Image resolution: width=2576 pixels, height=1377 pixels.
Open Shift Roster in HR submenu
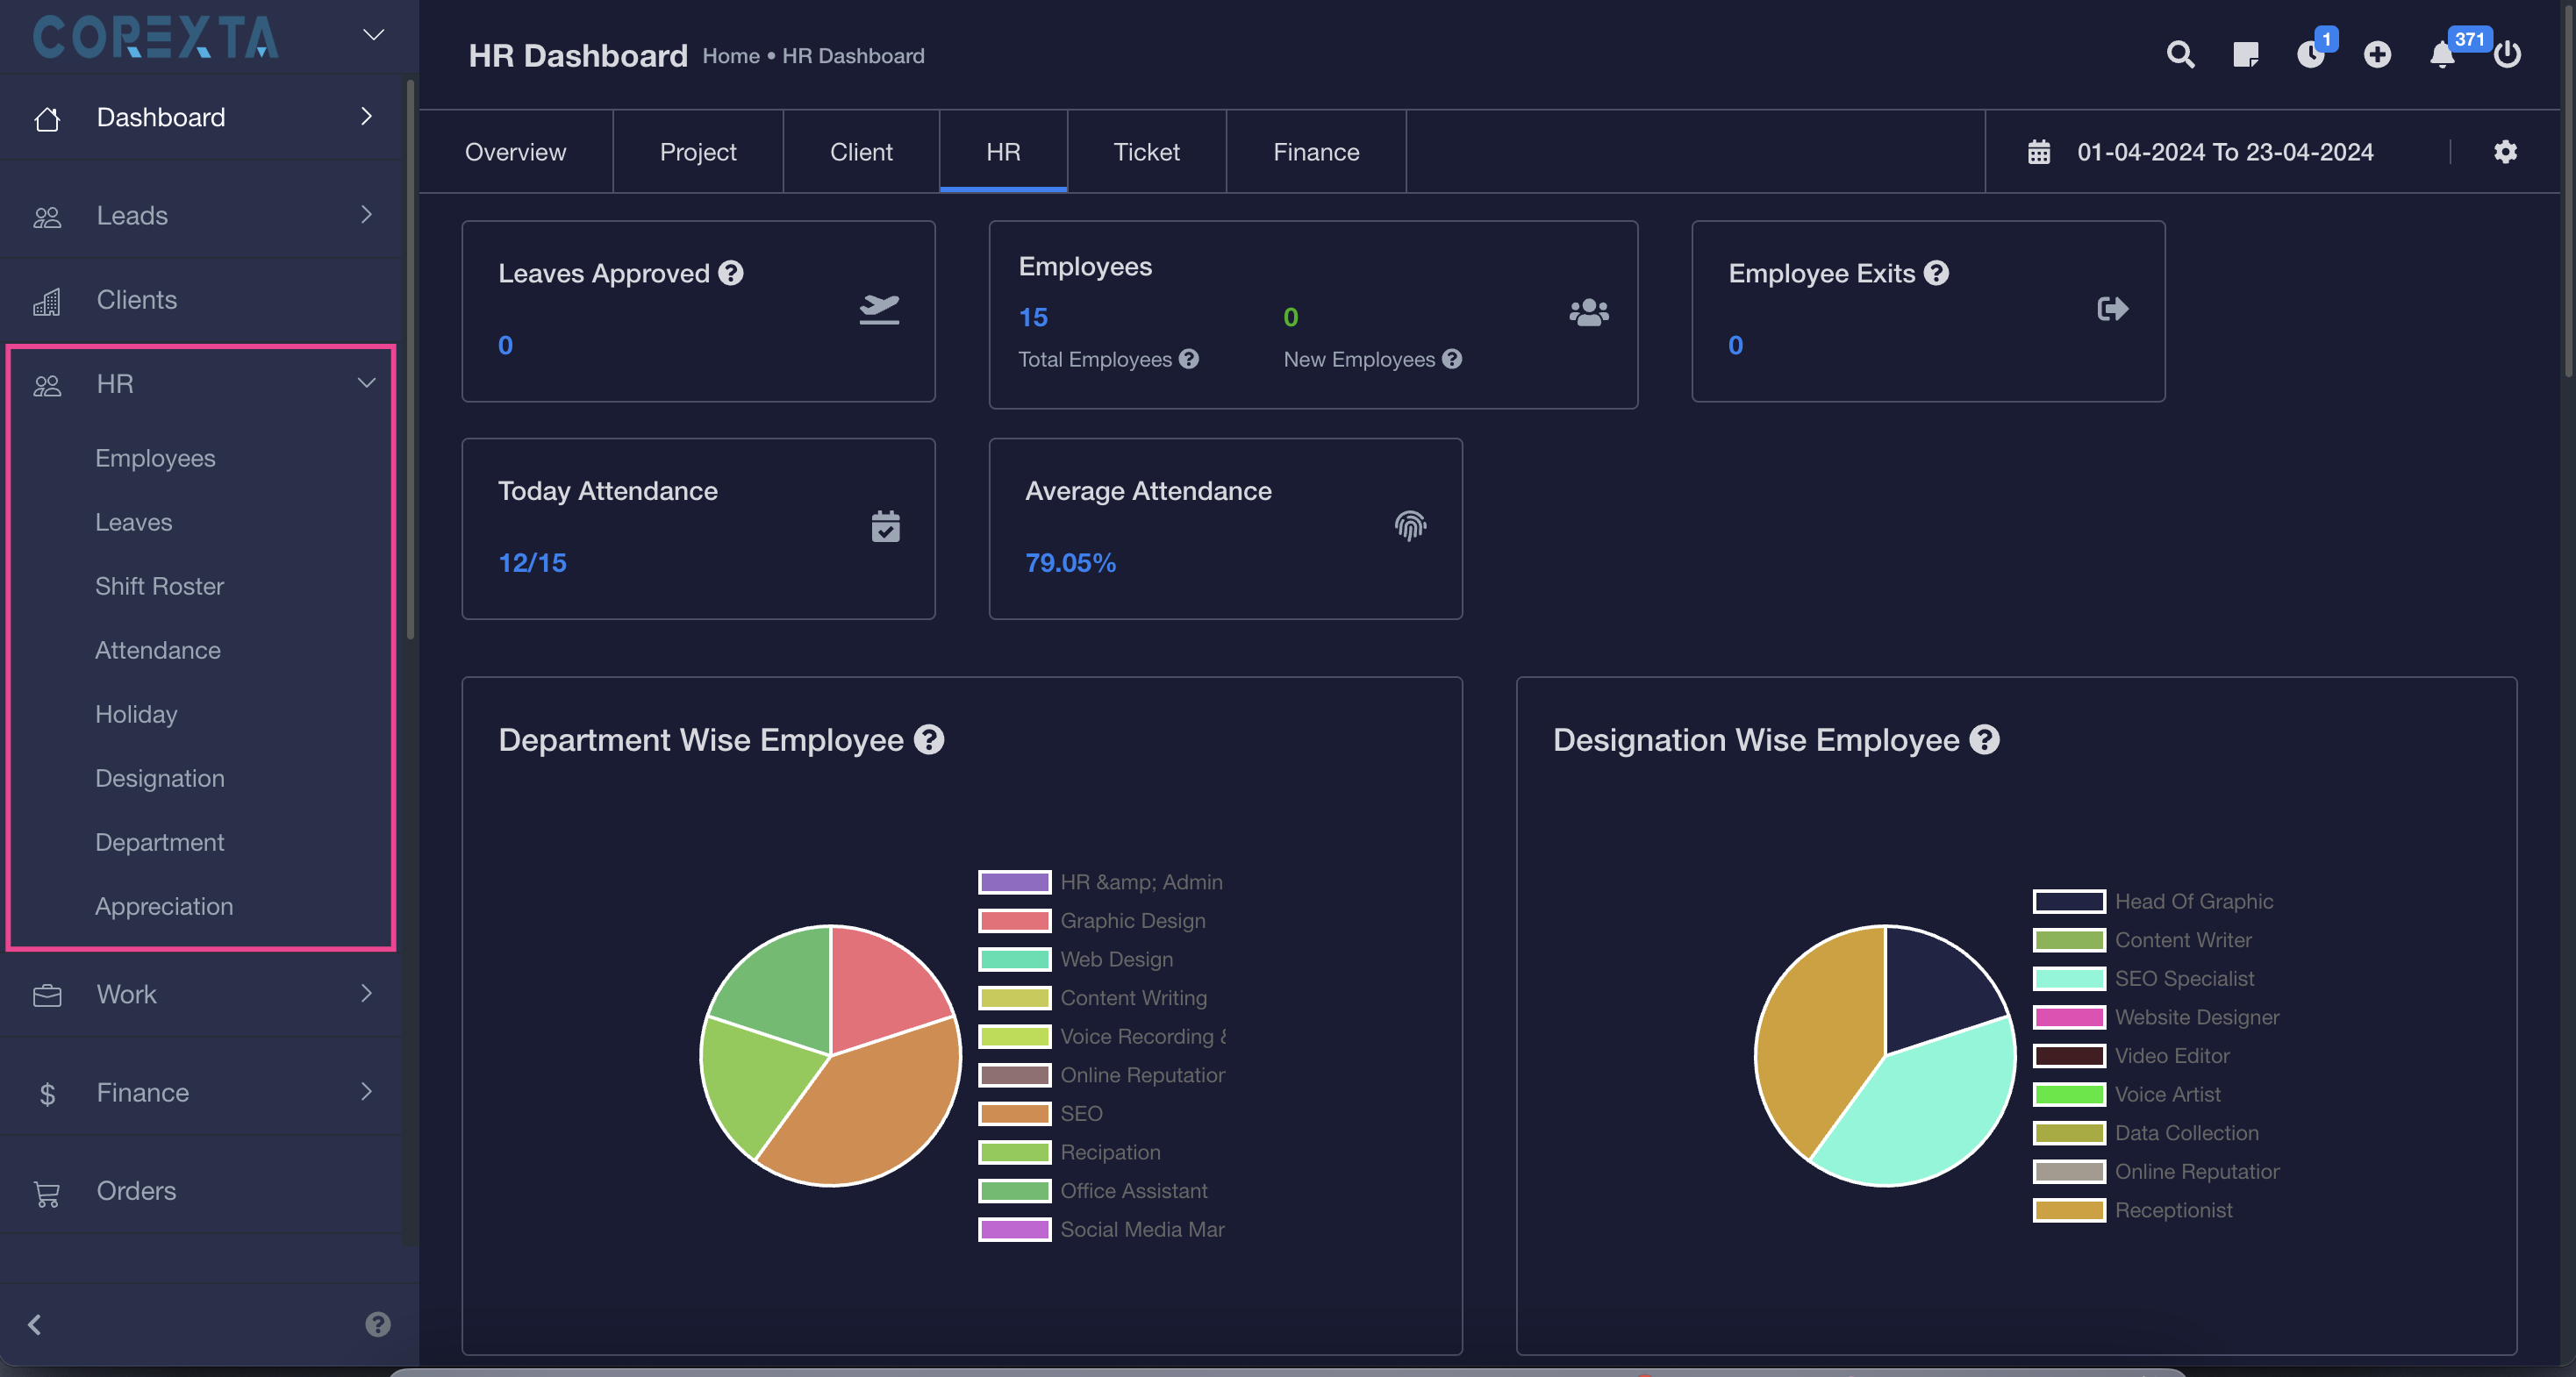coord(159,586)
